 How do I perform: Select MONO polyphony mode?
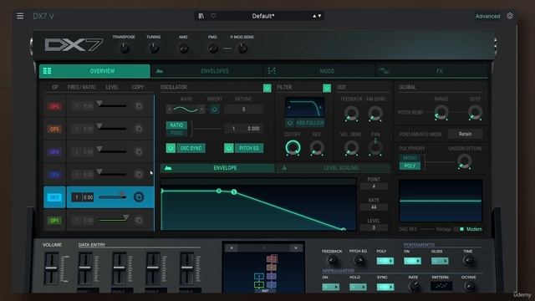click(x=410, y=158)
